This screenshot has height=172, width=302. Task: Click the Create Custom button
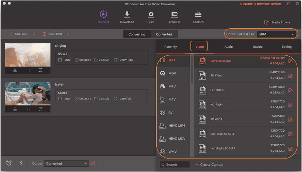[209, 165]
